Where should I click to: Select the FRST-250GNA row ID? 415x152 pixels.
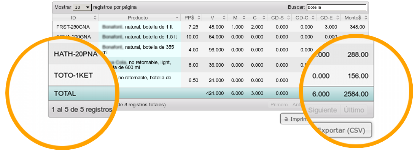click(x=73, y=27)
